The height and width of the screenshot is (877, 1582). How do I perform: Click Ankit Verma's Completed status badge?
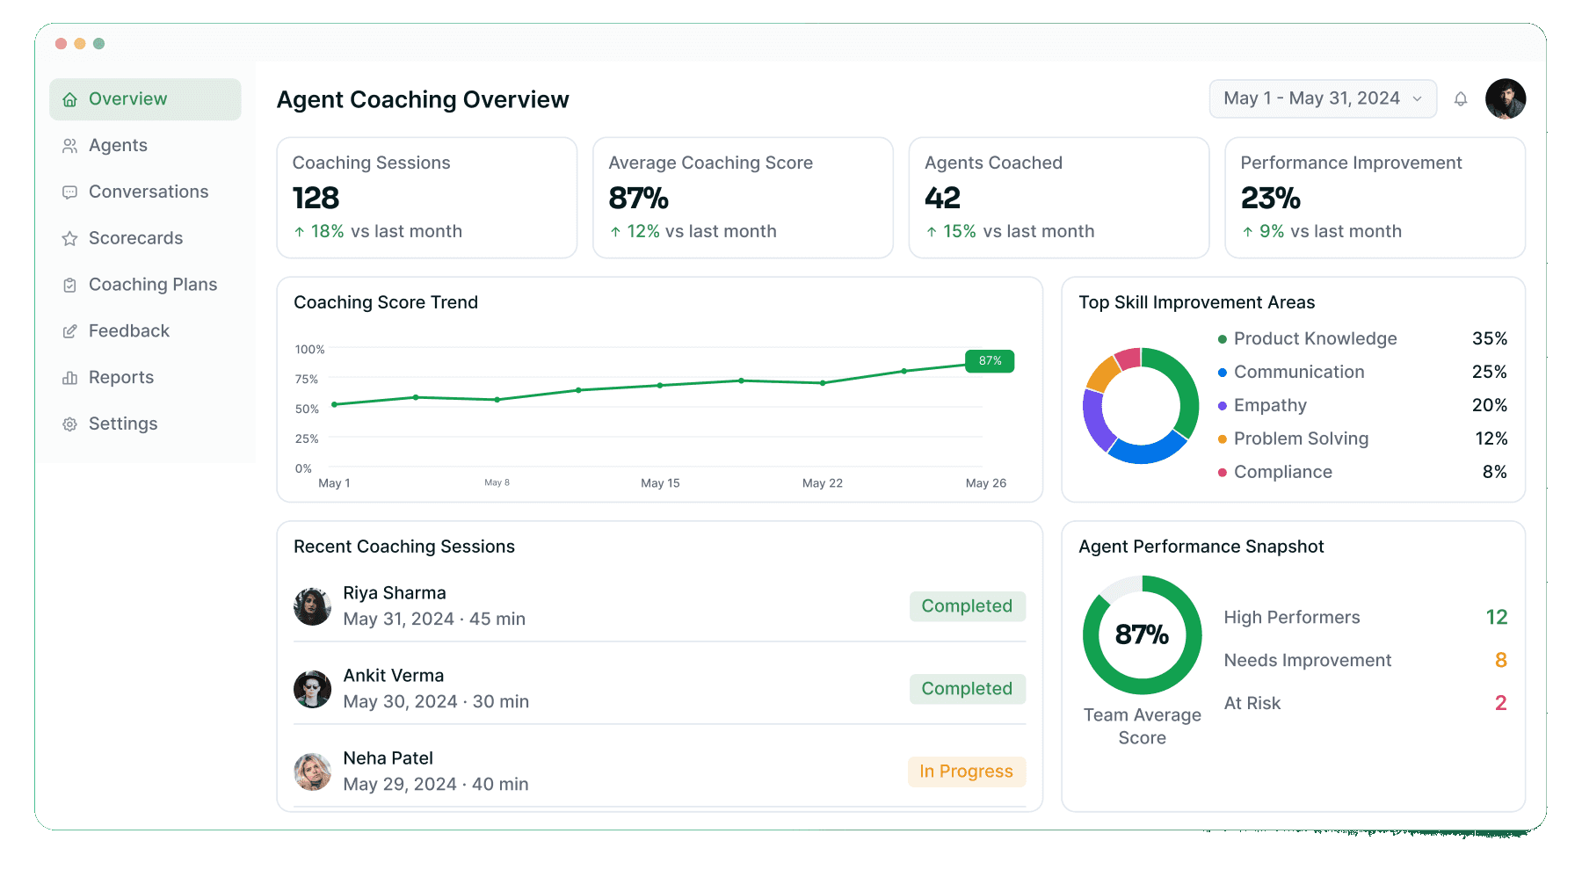(x=967, y=689)
